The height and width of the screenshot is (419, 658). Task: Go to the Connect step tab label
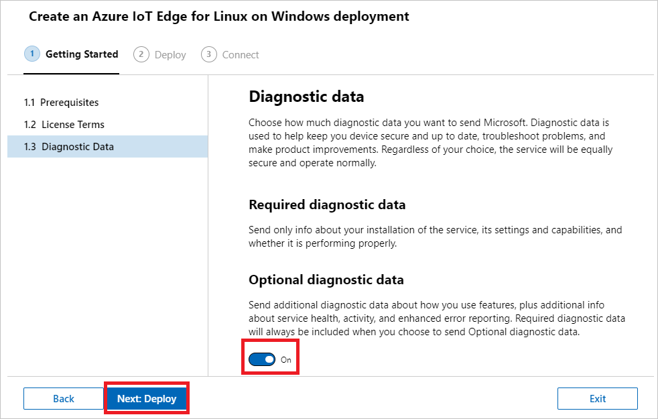coord(241,55)
